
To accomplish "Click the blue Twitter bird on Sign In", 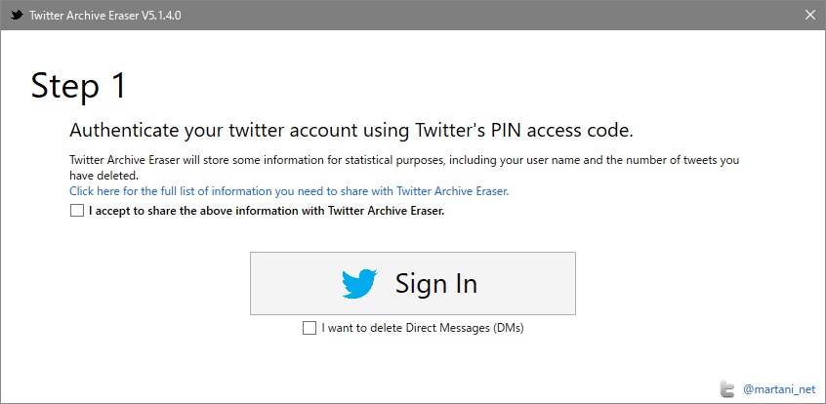I will coord(360,283).
